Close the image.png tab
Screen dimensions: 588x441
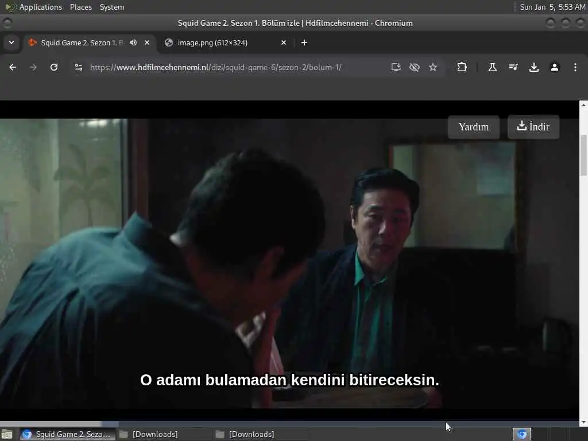(284, 42)
